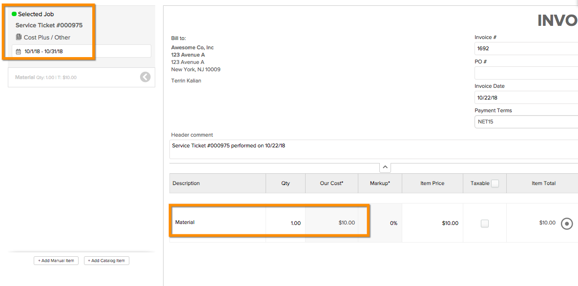
Task: Open the calendar icon for date range
Action: (x=19, y=52)
